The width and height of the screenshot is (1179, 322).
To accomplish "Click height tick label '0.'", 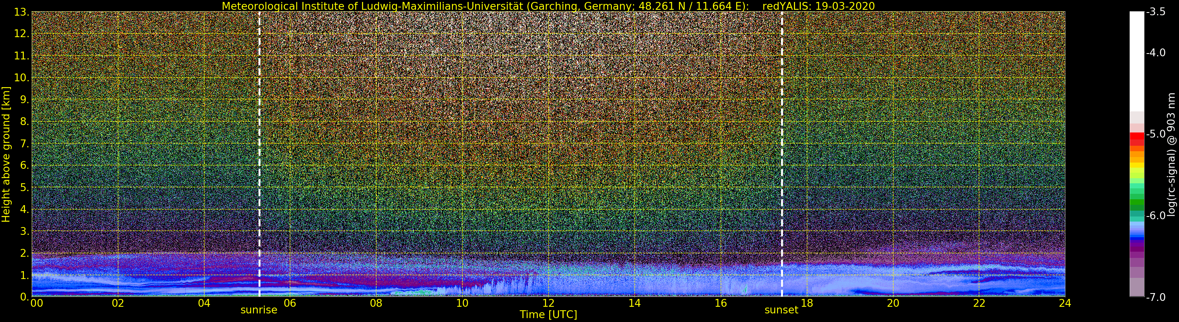I will [x=24, y=297].
